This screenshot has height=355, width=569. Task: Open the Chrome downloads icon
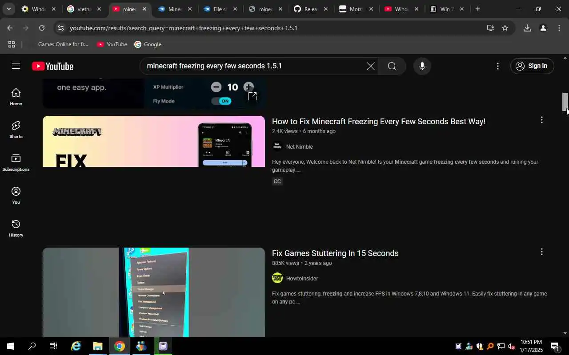tap(527, 28)
